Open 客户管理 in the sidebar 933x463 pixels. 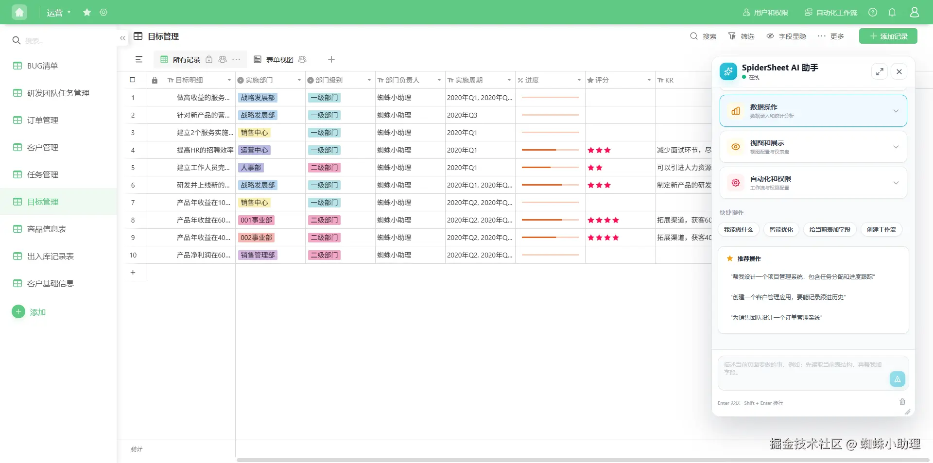tap(58, 147)
